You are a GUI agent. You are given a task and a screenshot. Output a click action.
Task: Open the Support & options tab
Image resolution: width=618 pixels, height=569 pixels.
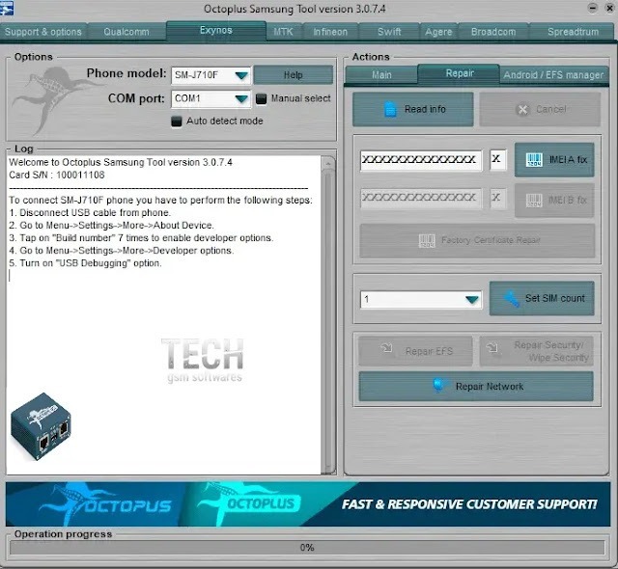(x=42, y=32)
